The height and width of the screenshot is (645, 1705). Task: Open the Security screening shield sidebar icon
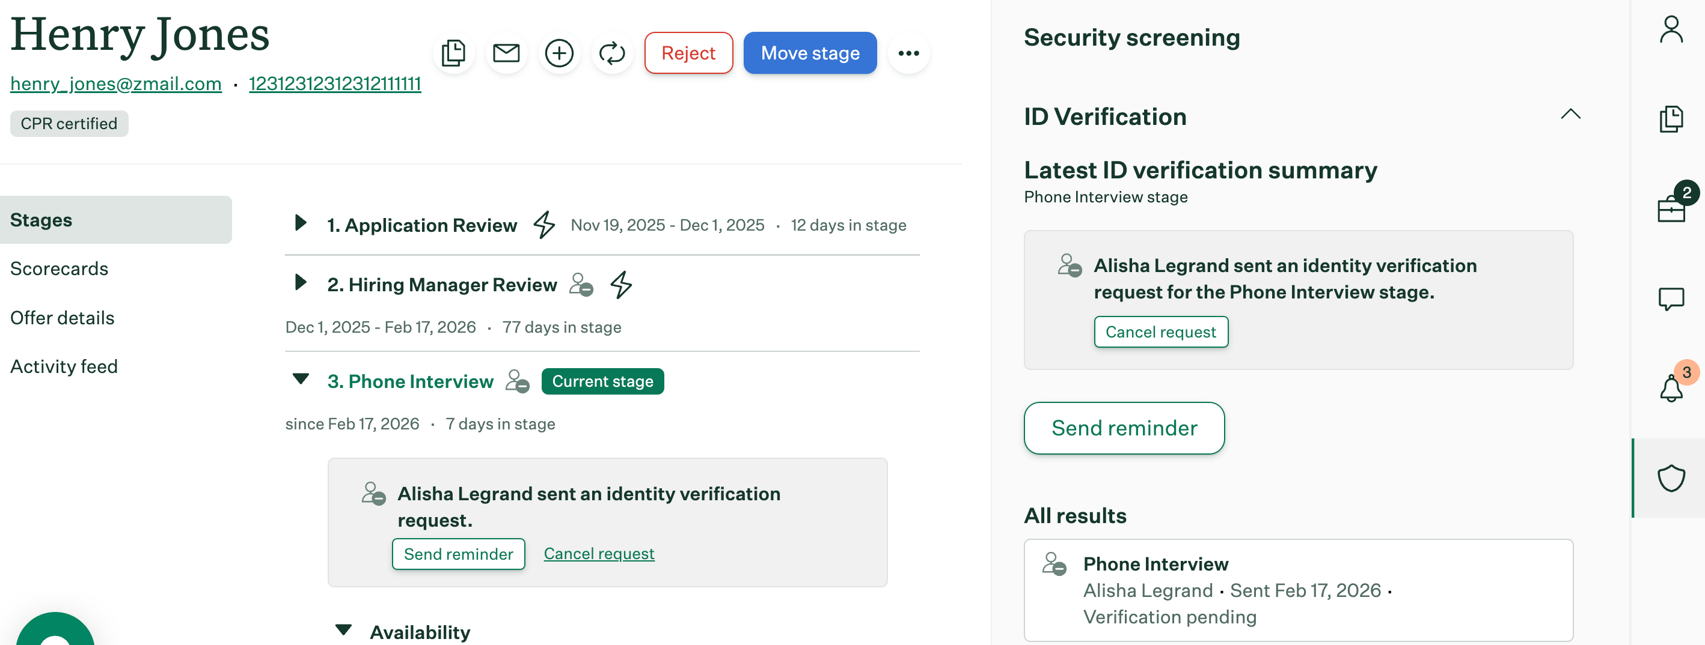(1670, 478)
